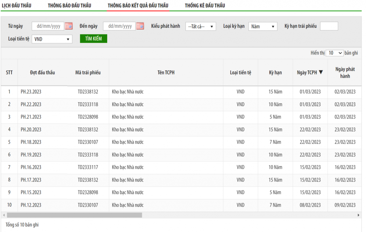This screenshot has height=232, width=366.
Task: Click the Kỳ hạn trái phiếu input
Action: (329, 26)
